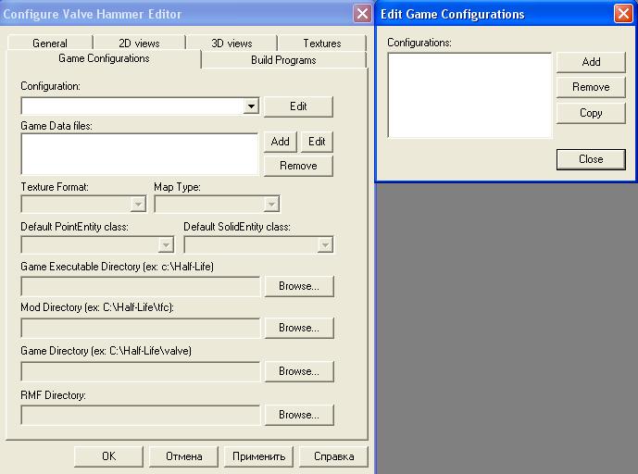Screen dimensions: 638x474
Task: Click Edit next to Configuration dropdown
Action: coord(298,106)
